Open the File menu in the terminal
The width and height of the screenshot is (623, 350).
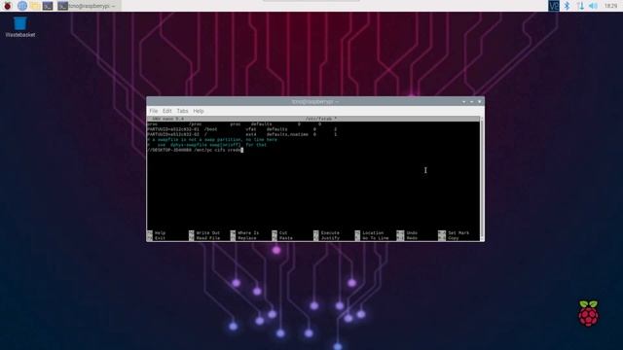pyautogui.click(x=154, y=111)
